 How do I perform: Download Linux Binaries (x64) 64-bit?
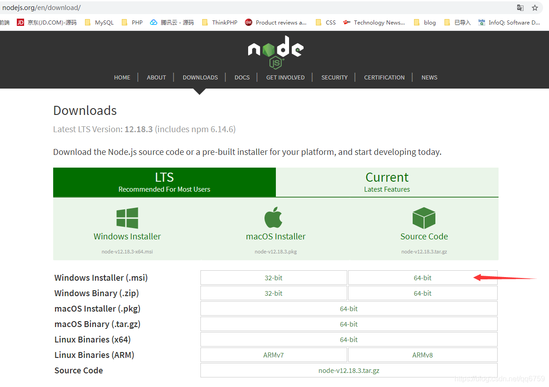pyautogui.click(x=349, y=340)
